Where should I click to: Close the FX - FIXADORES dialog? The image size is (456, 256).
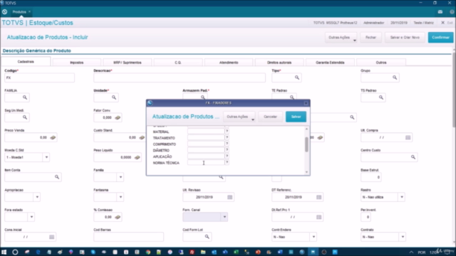[306, 103]
